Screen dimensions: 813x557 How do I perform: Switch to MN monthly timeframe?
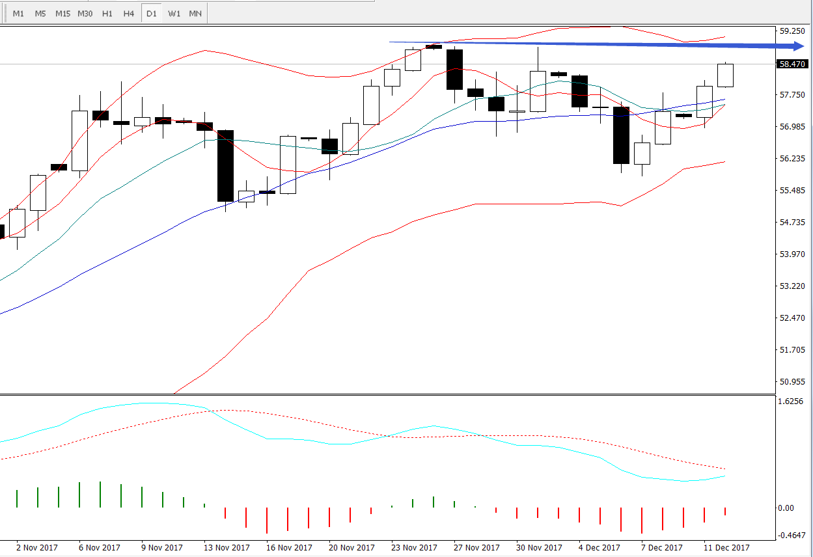click(195, 14)
